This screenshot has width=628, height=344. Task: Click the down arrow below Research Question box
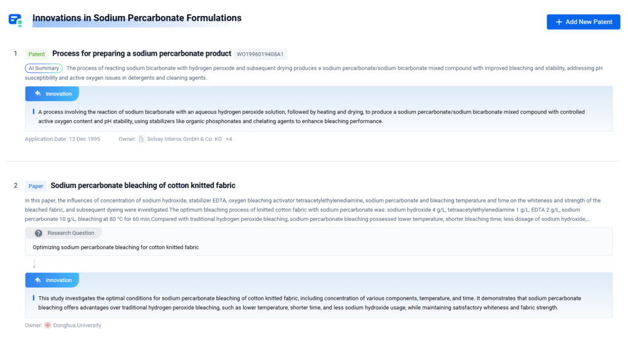coord(34,264)
